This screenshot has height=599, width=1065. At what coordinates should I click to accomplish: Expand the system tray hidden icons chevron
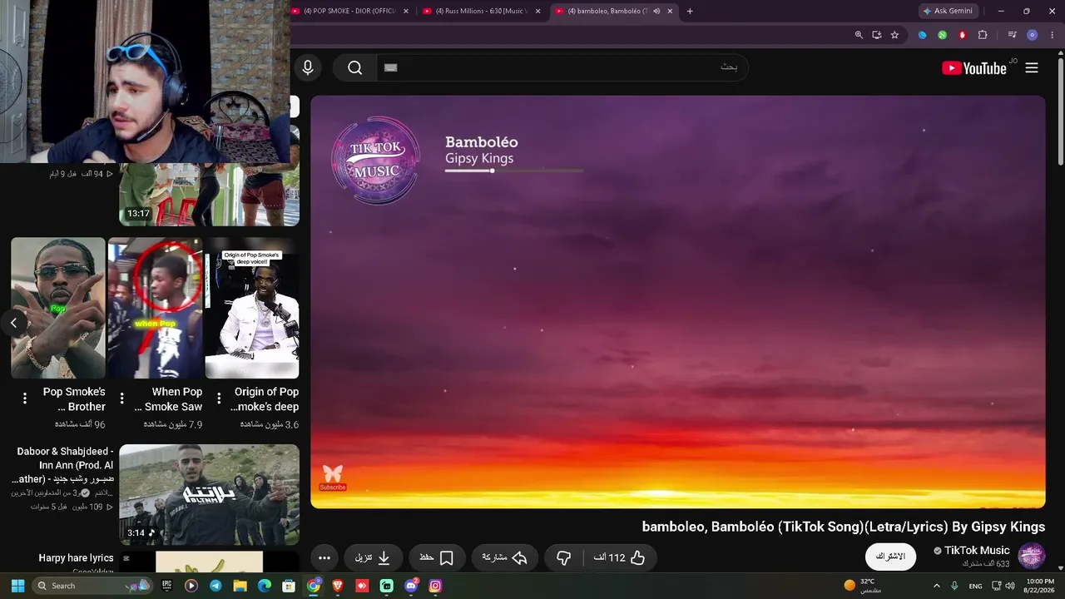pos(936,586)
